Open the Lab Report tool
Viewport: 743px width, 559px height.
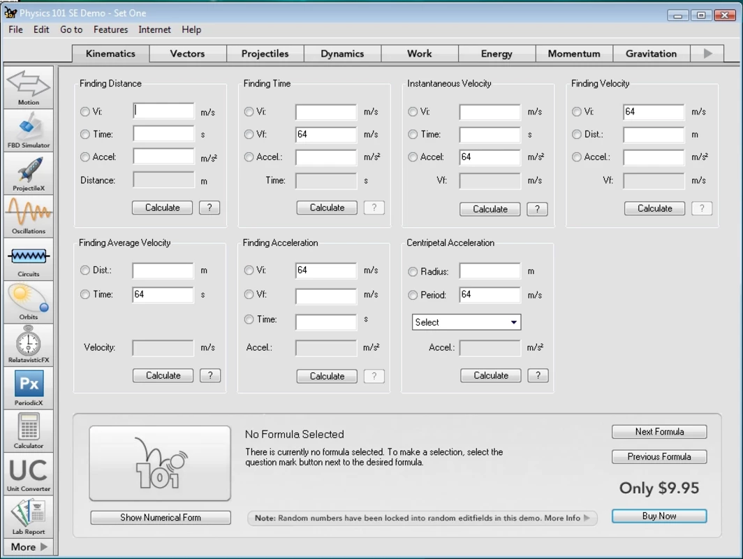tap(29, 517)
